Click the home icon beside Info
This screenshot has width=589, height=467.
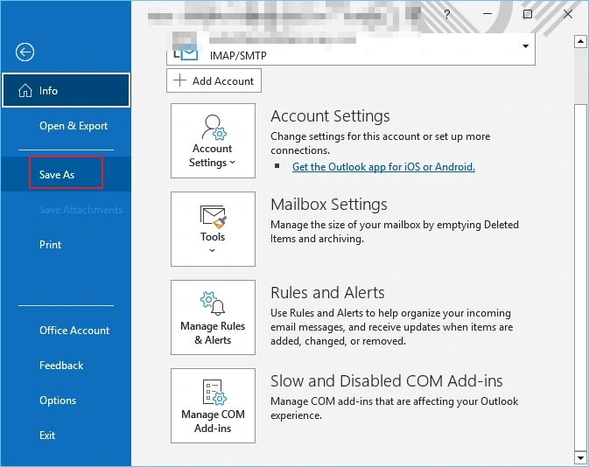[x=25, y=90]
